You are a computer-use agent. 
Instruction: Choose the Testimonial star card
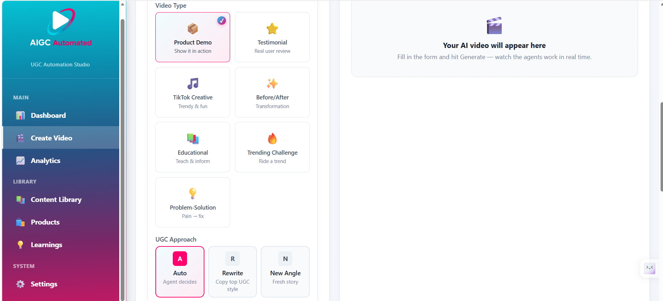(272, 37)
